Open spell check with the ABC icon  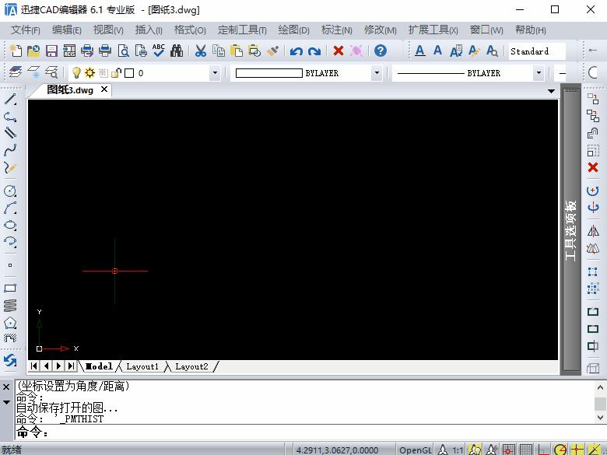click(159, 51)
